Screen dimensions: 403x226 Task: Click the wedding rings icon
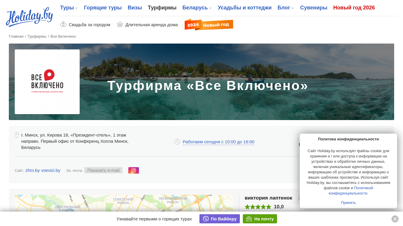click(63, 24)
